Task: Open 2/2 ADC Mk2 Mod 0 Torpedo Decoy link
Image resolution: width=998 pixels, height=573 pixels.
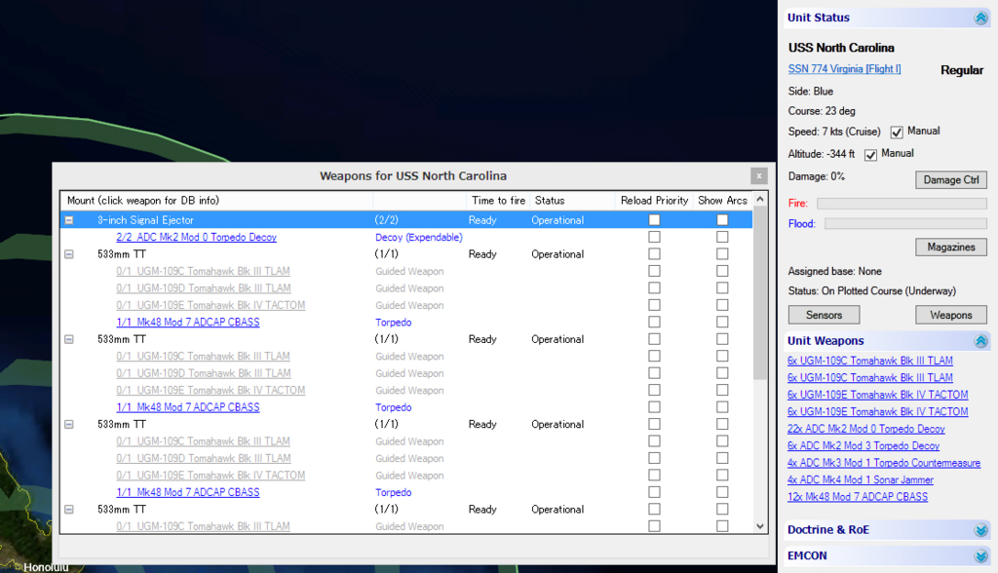Action: point(196,237)
